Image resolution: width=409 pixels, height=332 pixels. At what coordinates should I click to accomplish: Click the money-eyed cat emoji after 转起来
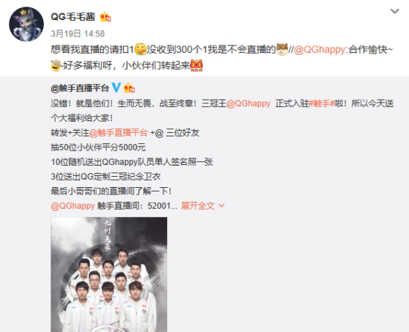click(197, 65)
